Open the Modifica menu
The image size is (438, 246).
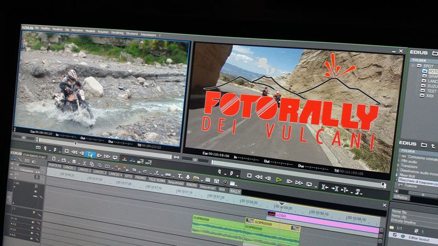coord(45,28)
